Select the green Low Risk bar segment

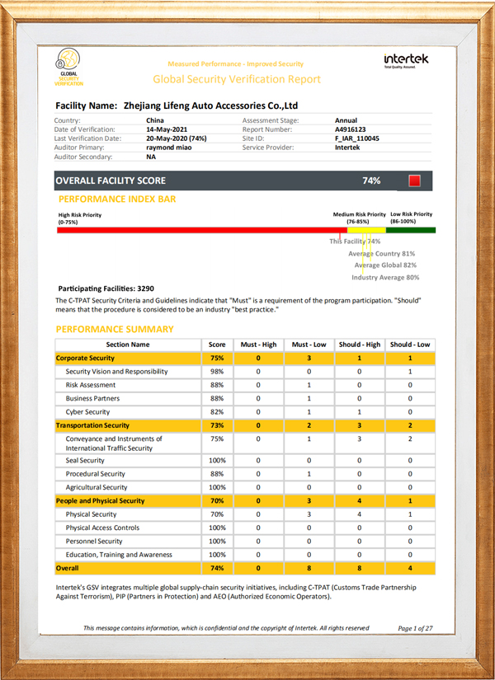[x=403, y=231]
